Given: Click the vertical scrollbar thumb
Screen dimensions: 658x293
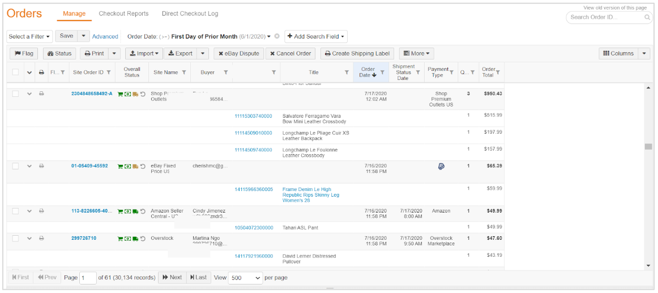Looking at the screenshot, I should (x=648, y=146).
